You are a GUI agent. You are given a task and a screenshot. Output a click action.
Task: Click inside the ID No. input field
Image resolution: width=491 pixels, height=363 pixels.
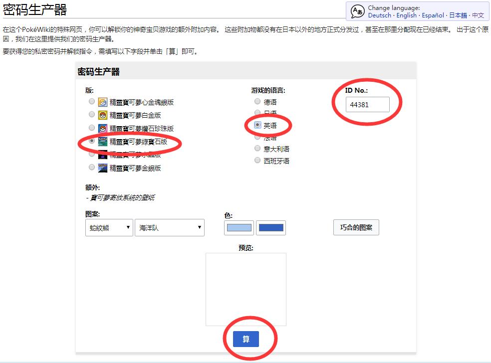tap(368, 105)
